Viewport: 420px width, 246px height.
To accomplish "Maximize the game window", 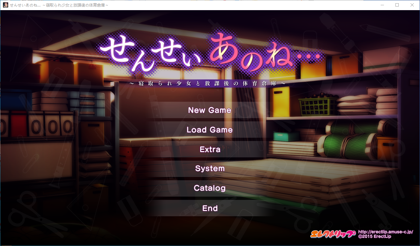I will [397, 5].
